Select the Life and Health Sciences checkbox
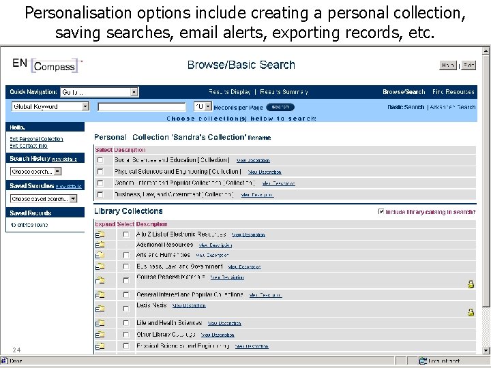Screen dimensions: 491x368 pos(126,323)
